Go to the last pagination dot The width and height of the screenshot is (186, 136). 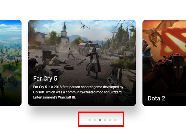point(115,120)
